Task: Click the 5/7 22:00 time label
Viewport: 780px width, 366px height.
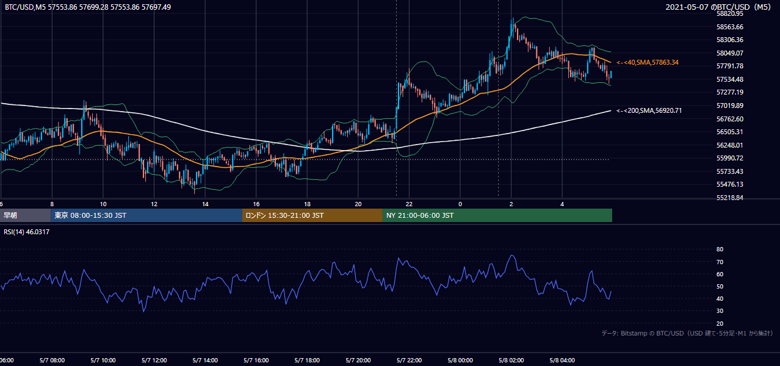Action: tap(409, 361)
